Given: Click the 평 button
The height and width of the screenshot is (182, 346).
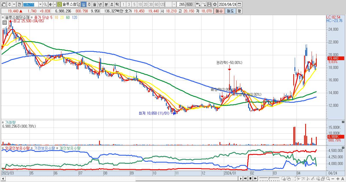Looking at the screenshot, I should pyautogui.click(x=239, y=11).
